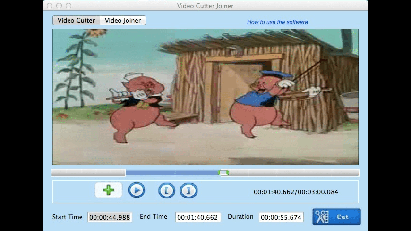Click the position readout 00:01:40.662/00:03:00.084
The width and height of the screenshot is (411, 231).
pos(296,192)
